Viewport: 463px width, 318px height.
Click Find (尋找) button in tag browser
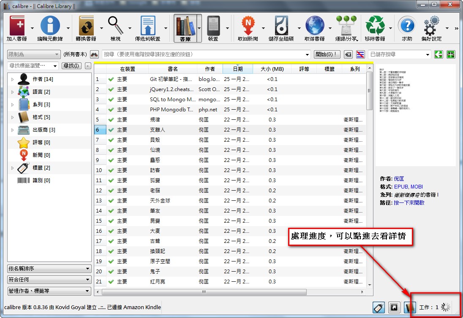[71, 66]
